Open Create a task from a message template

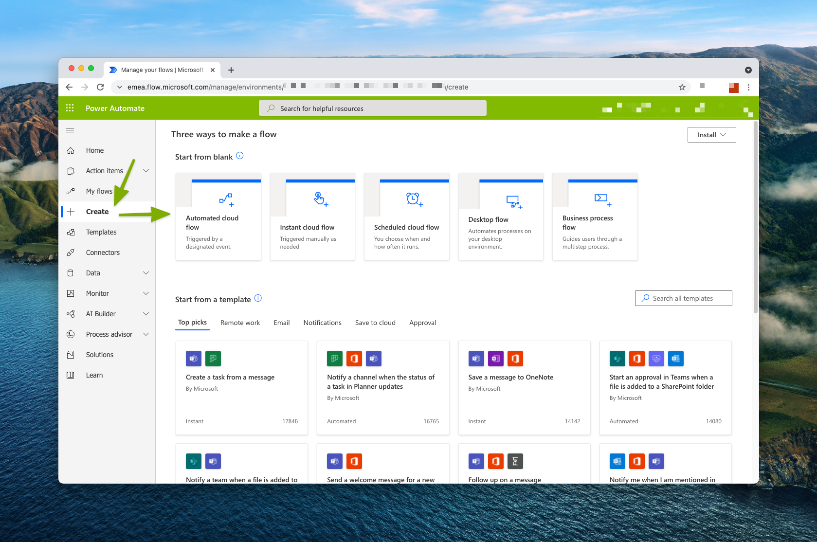pyautogui.click(x=242, y=388)
